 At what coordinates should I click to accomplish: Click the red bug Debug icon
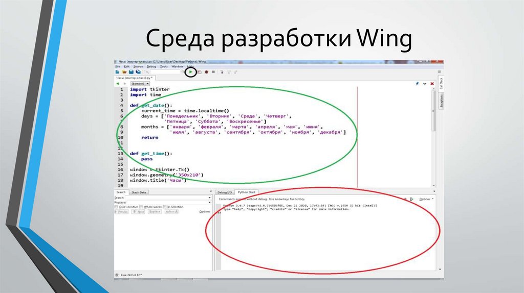pyautogui.click(x=206, y=72)
